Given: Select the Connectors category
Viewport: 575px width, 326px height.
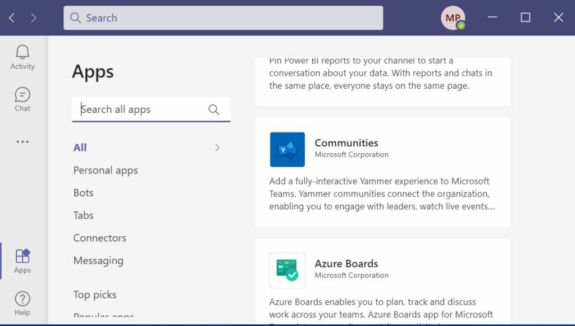Looking at the screenshot, I should click(99, 238).
